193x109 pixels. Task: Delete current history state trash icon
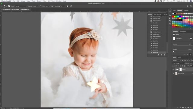point(164,55)
